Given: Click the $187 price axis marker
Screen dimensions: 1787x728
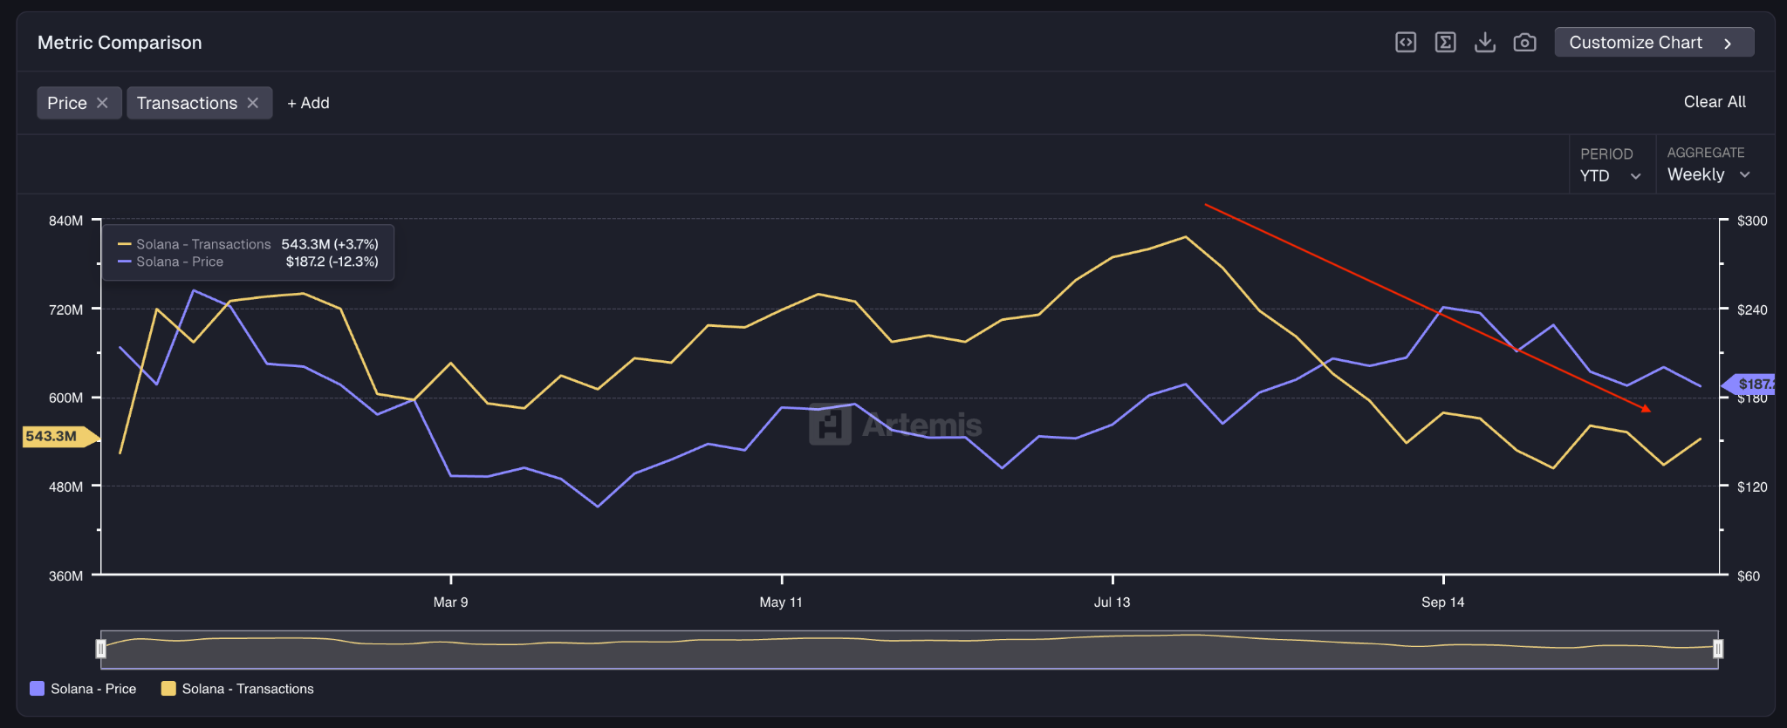Looking at the screenshot, I should [x=1749, y=384].
